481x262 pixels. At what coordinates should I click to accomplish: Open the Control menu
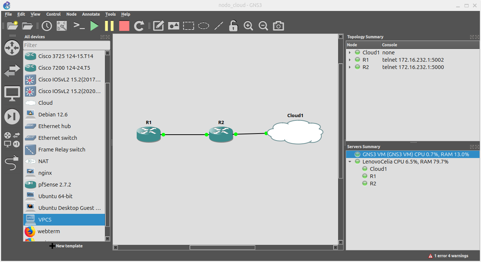(53, 14)
